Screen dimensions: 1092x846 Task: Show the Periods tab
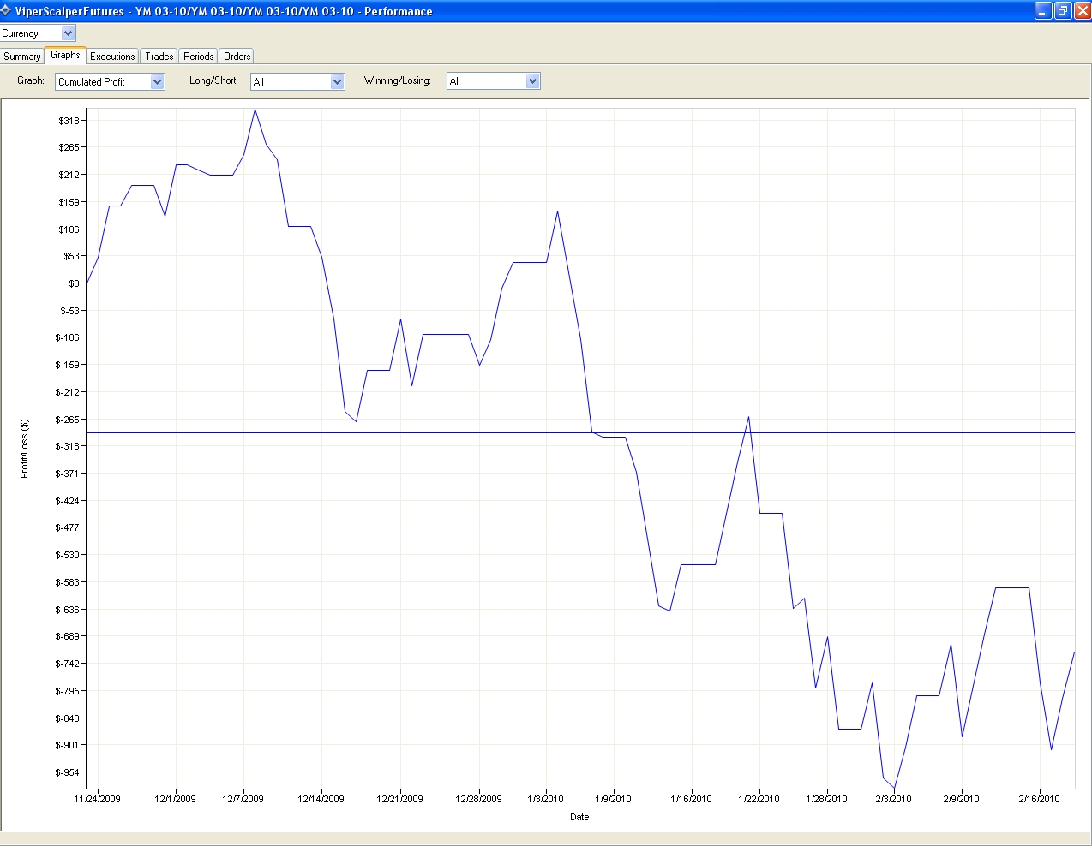198,57
